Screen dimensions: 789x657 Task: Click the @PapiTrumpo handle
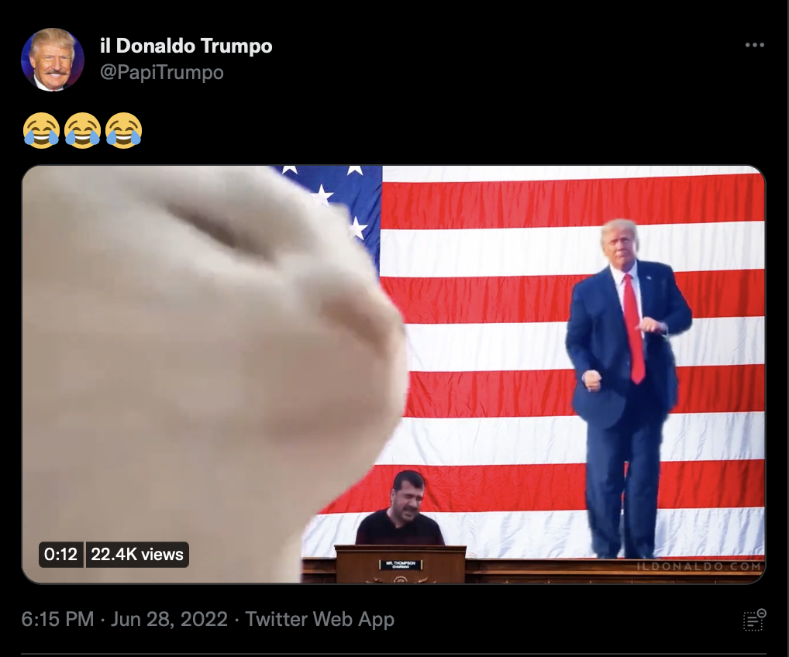(x=161, y=73)
